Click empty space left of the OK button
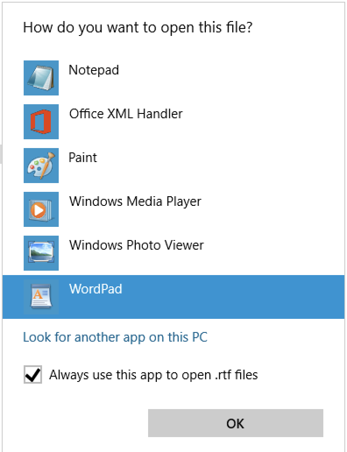 (x=75, y=423)
